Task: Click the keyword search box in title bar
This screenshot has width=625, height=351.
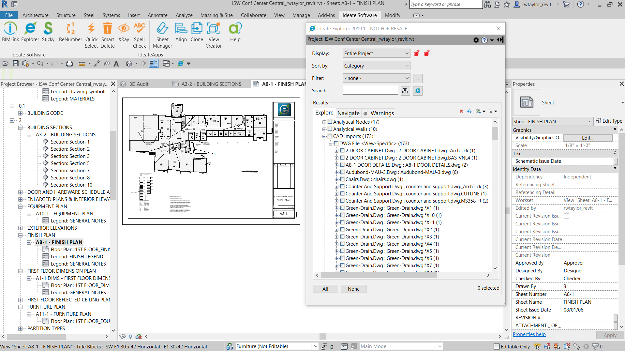Action: pos(446,4)
